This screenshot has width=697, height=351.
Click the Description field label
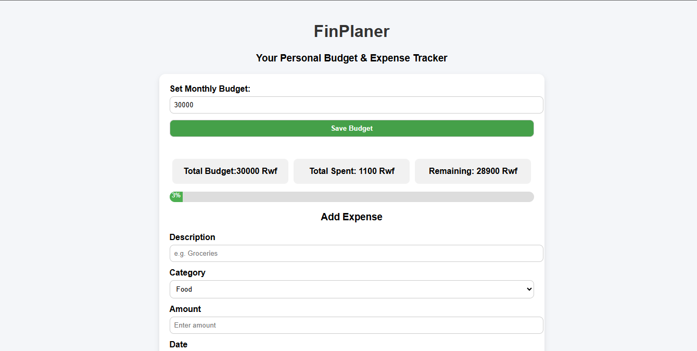click(x=192, y=237)
